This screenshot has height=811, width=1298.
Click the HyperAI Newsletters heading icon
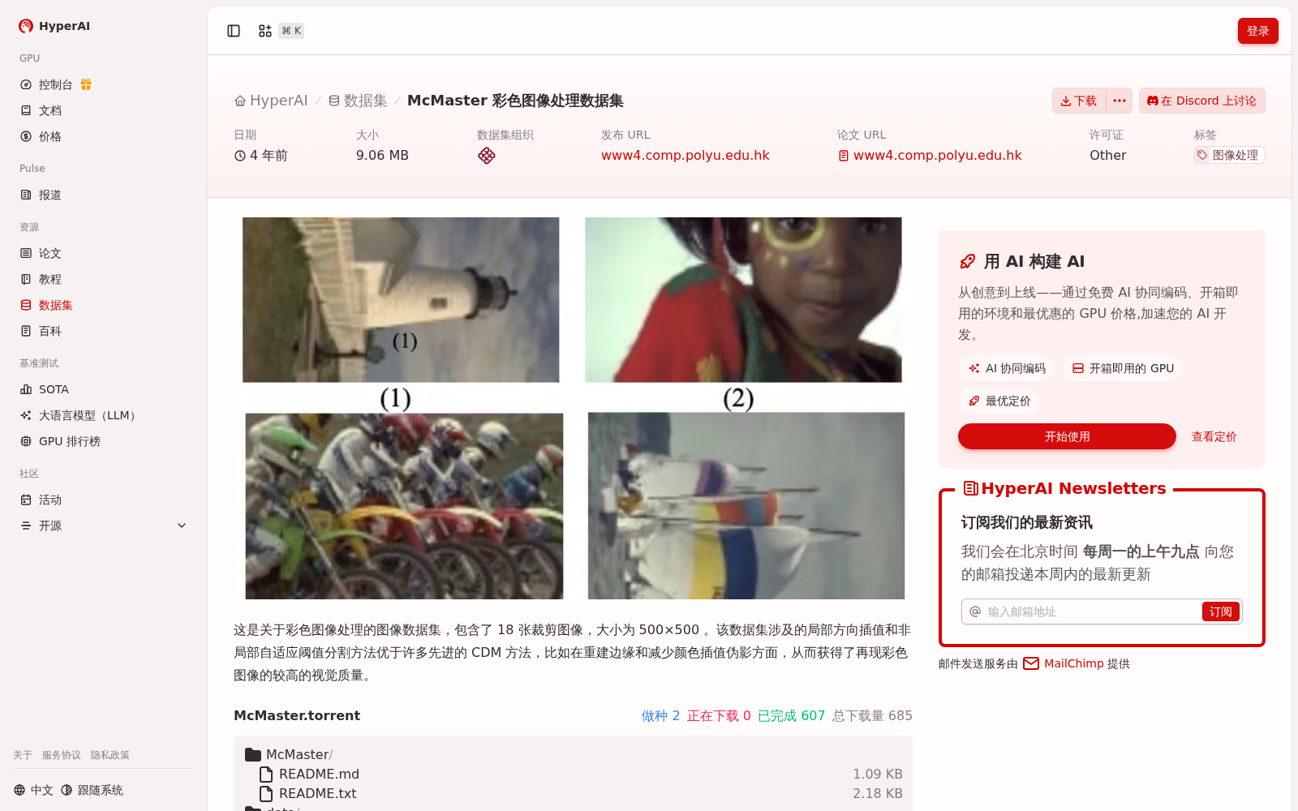tap(970, 488)
